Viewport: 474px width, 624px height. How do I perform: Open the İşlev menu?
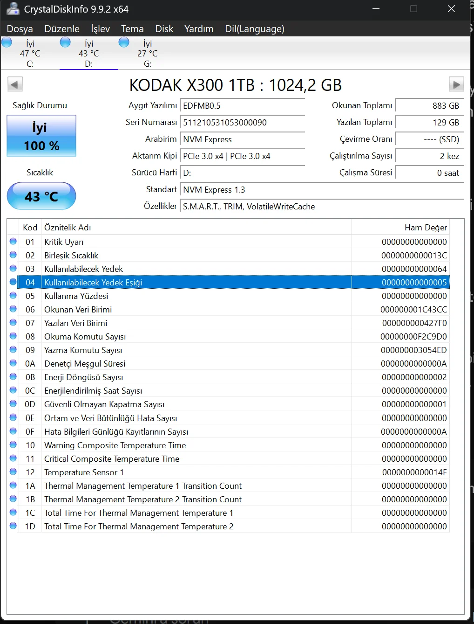(x=101, y=29)
